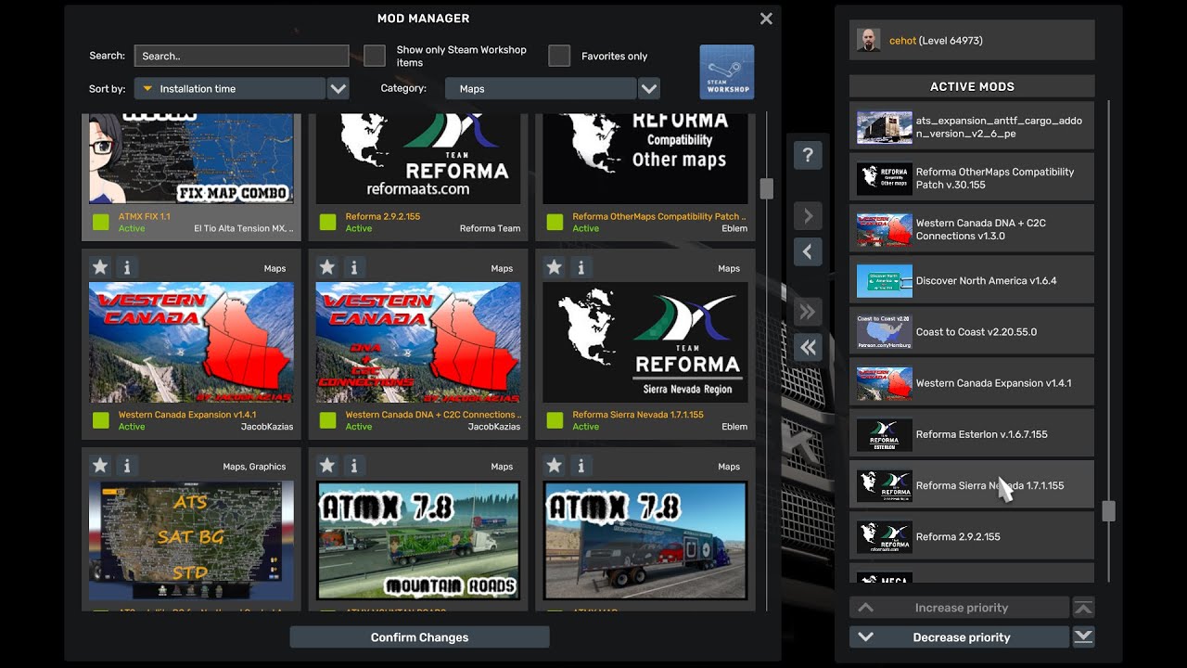Viewport: 1187px width, 668px height.
Task: Click Western Canada Expansion mod thumbnail
Action: pyautogui.click(x=191, y=342)
